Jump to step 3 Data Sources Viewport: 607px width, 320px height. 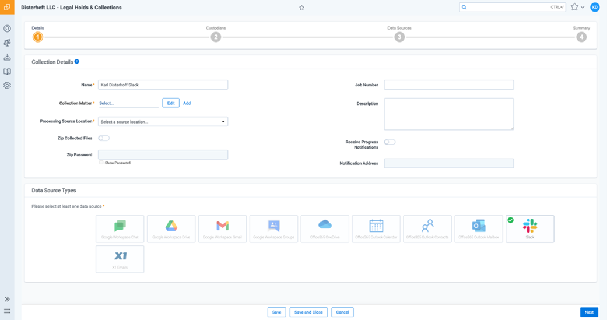[x=399, y=37]
